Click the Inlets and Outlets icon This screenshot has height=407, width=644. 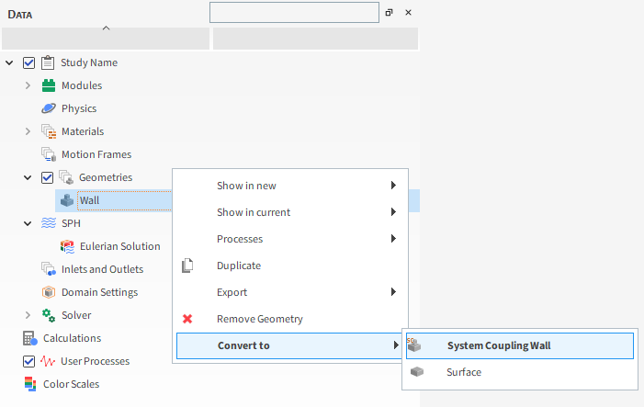[x=49, y=269]
